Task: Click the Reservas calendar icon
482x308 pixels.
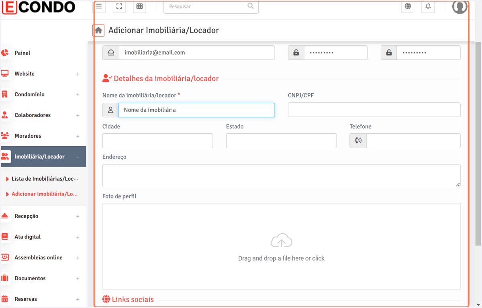Action: 5,299
